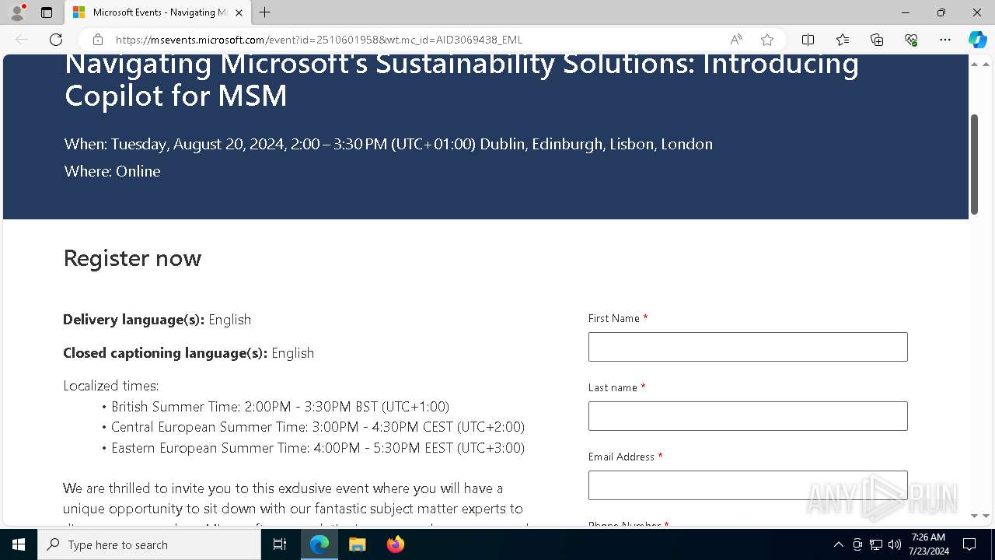The width and height of the screenshot is (995, 560).
Task: Open Copilot sidebar
Action: point(977,40)
